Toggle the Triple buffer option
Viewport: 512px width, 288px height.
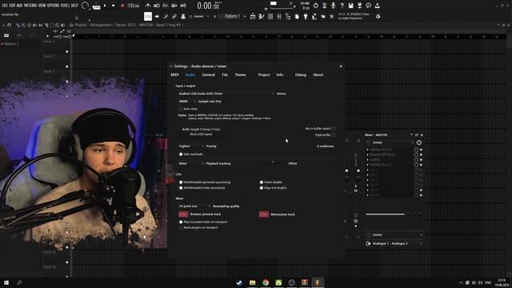pyautogui.click(x=334, y=135)
